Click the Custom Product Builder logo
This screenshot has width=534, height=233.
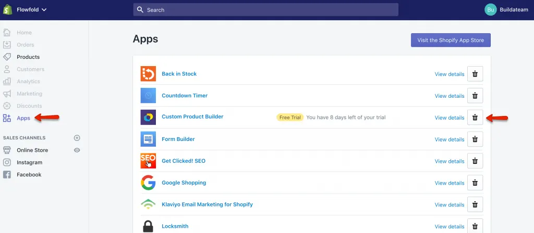pyautogui.click(x=148, y=117)
